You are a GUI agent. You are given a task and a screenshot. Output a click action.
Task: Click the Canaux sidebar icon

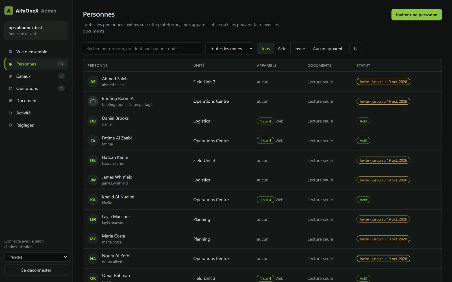10,76
